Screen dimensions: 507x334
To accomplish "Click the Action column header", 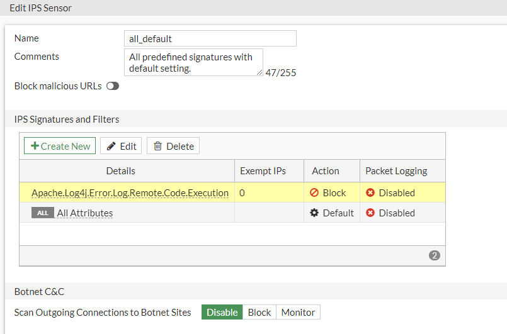I will tap(326, 171).
